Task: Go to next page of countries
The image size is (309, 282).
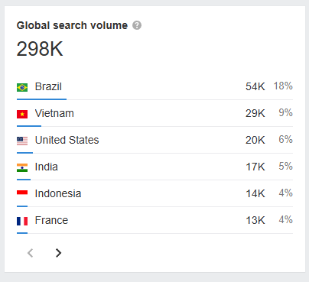Action: tap(58, 253)
